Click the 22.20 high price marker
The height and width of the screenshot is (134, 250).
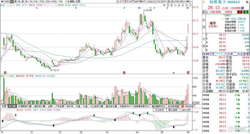tap(149, 10)
